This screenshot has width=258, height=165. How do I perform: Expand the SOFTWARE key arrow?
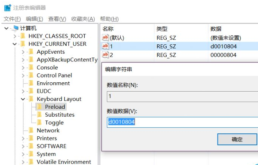tap(23, 146)
